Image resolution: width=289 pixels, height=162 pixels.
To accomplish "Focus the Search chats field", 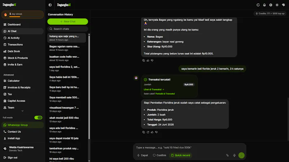I will pos(68,29).
